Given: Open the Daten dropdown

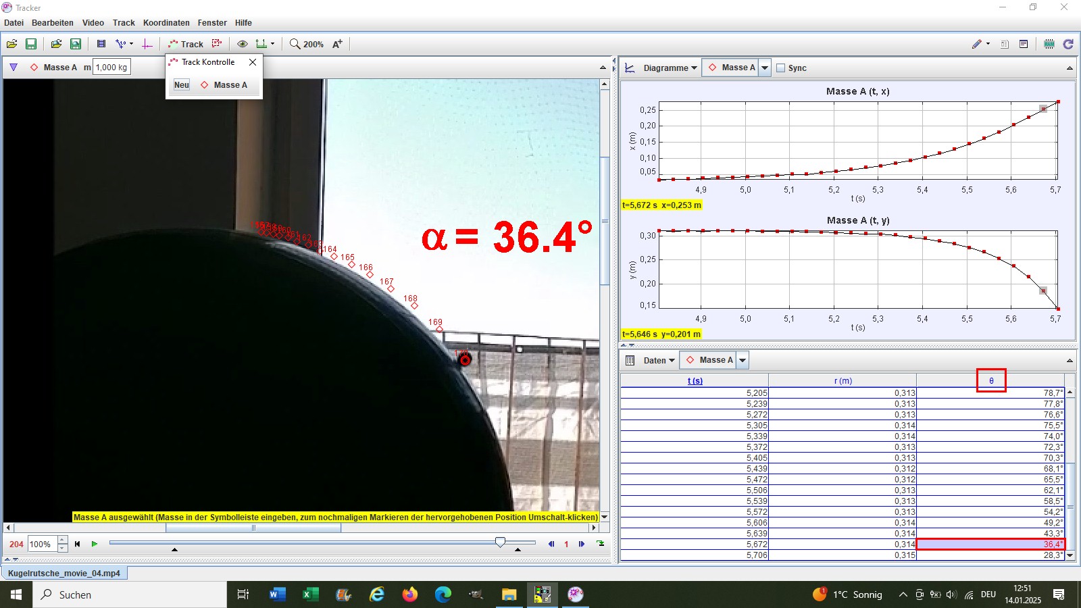Looking at the screenshot, I should 659,360.
